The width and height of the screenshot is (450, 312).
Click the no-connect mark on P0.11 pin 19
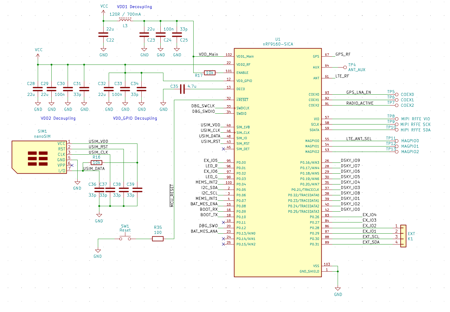(223, 222)
